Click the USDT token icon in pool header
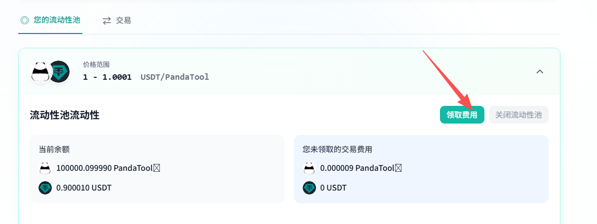 (x=59, y=72)
